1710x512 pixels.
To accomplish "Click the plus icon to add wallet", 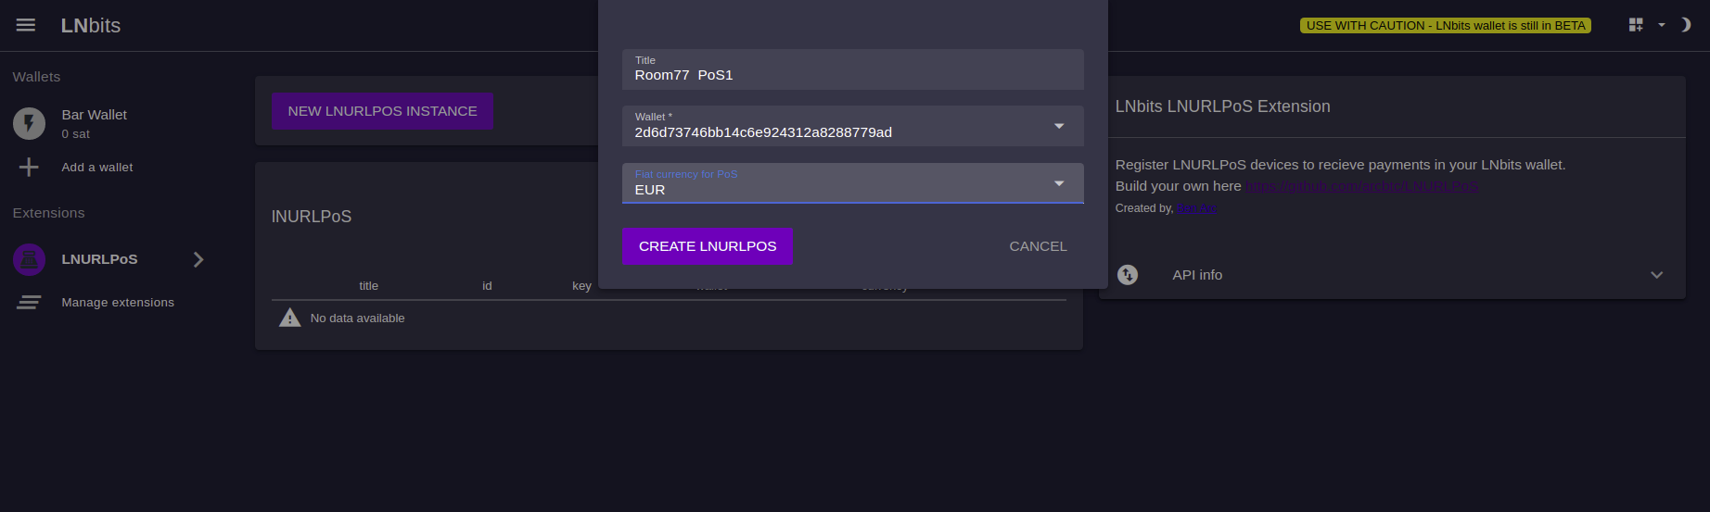I will [x=29, y=167].
